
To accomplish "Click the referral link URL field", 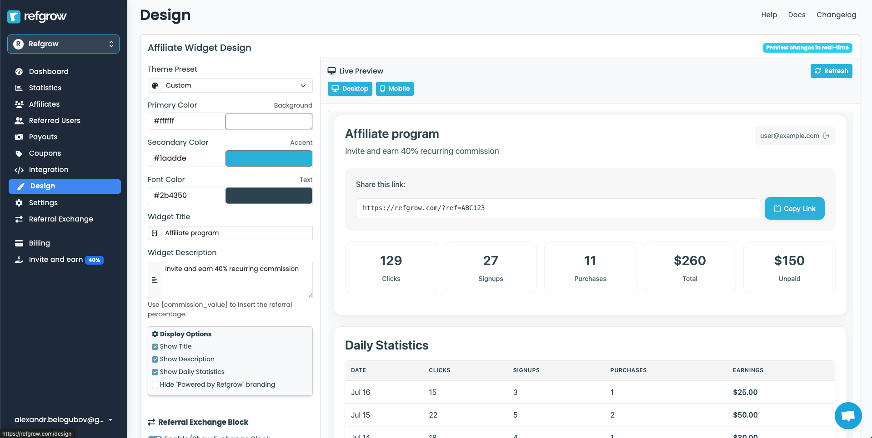I will (x=558, y=208).
